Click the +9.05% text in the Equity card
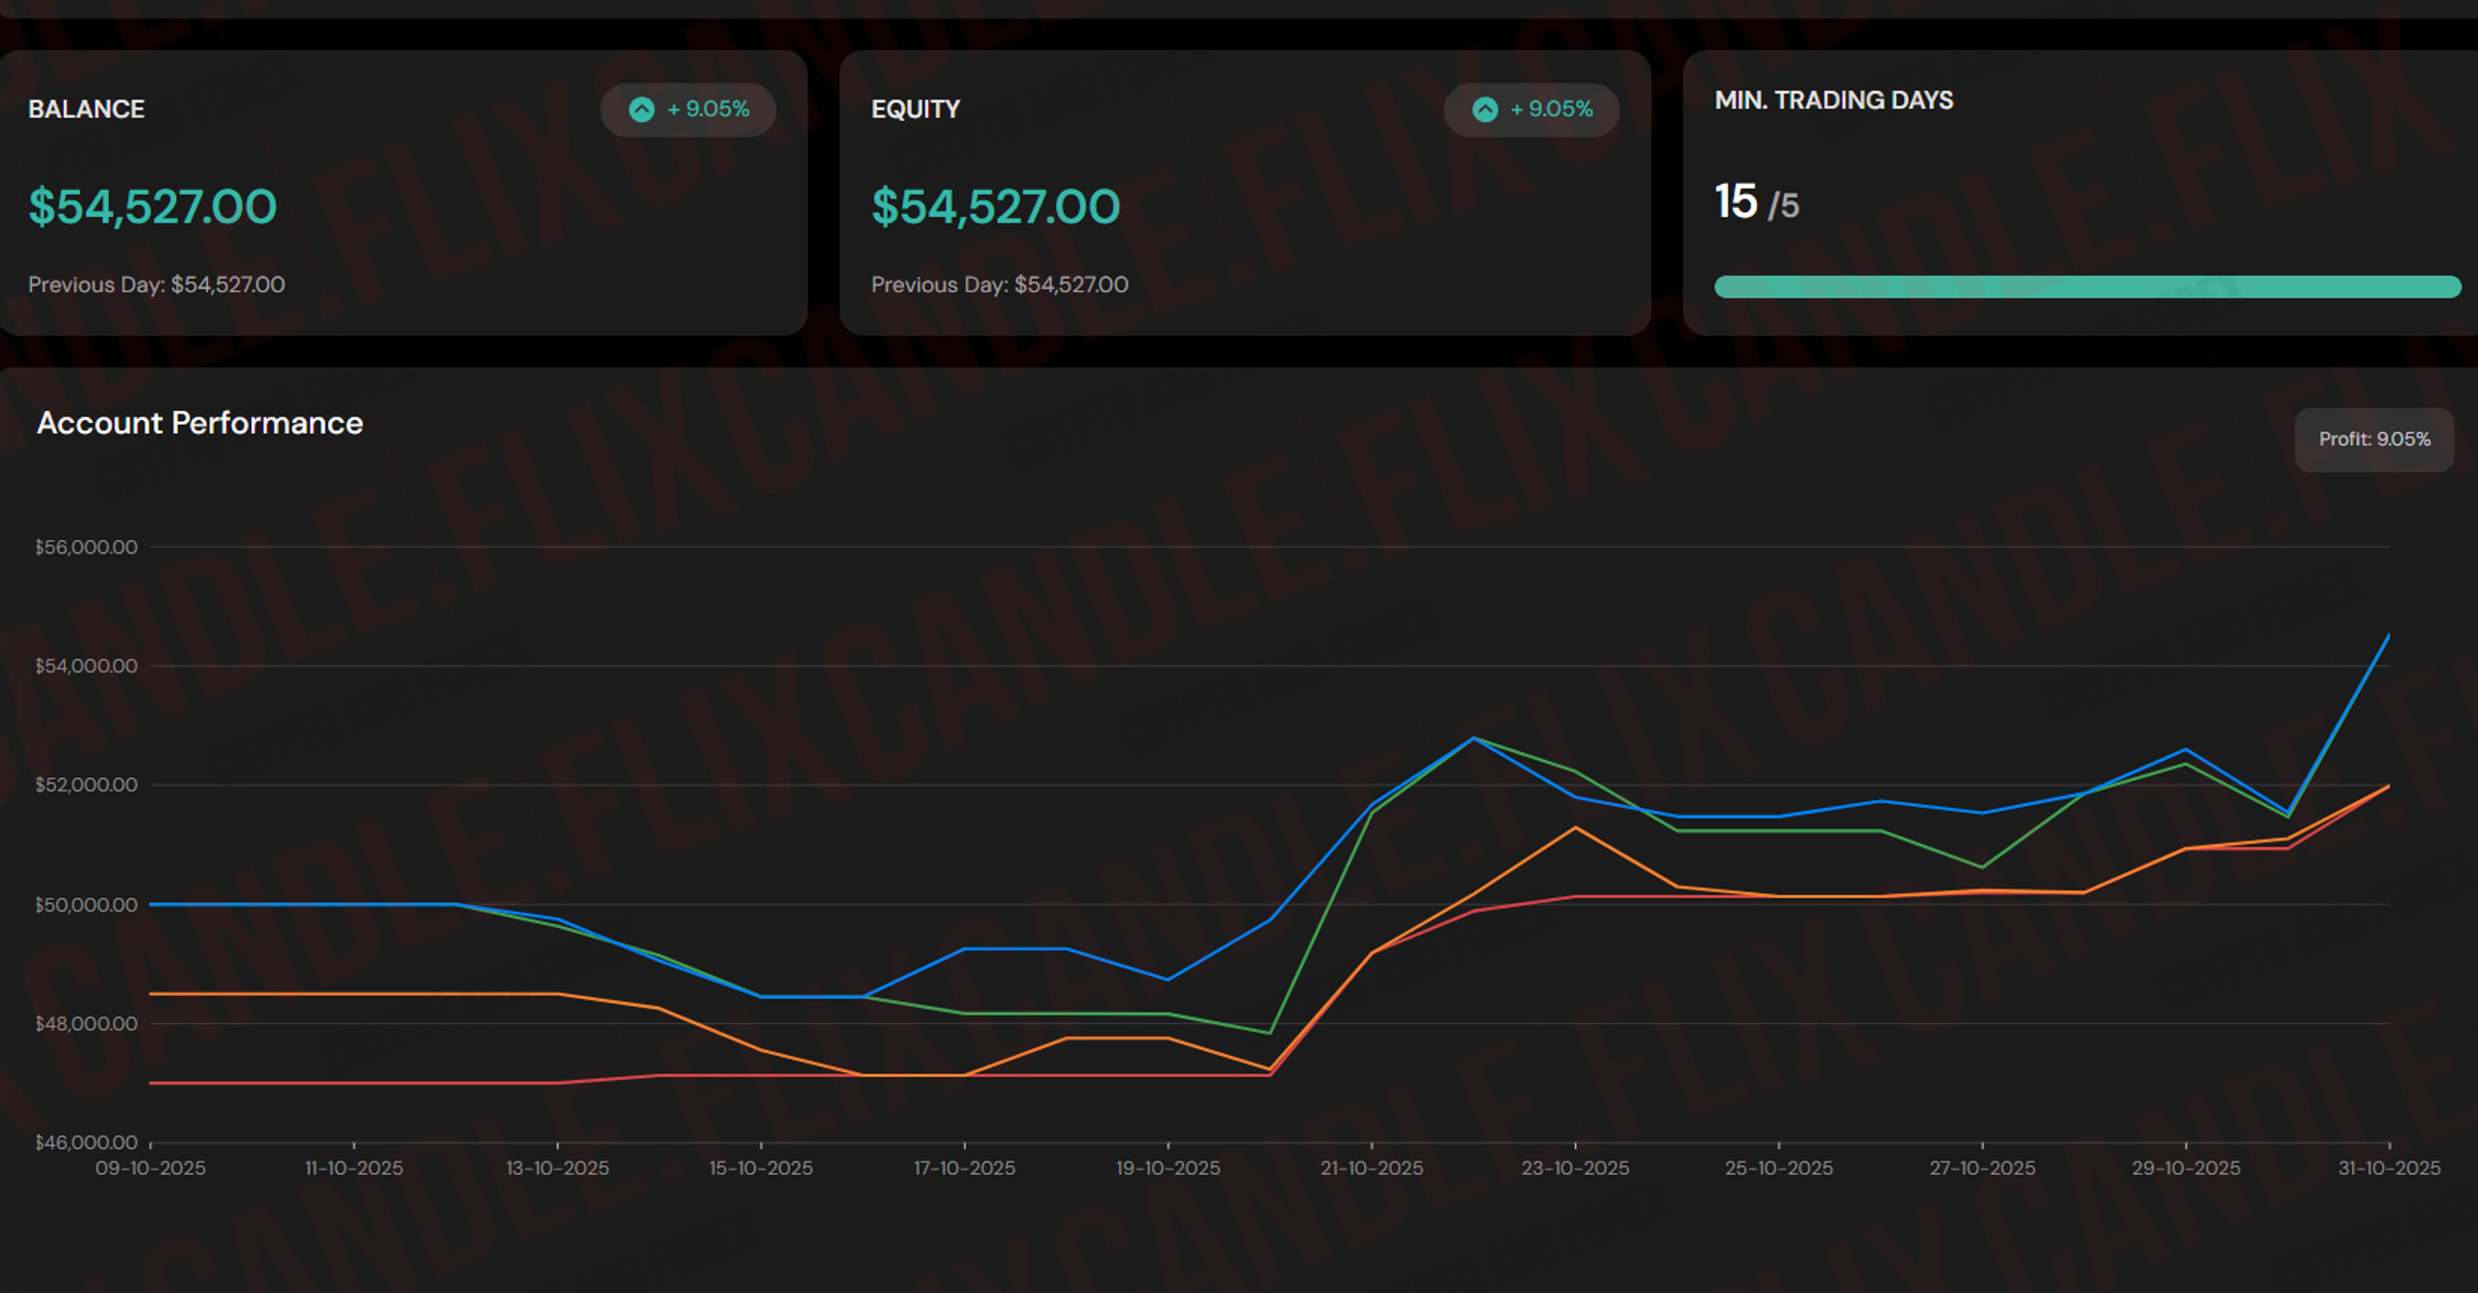This screenshot has height=1293, width=2478. click(x=1552, y=109)
